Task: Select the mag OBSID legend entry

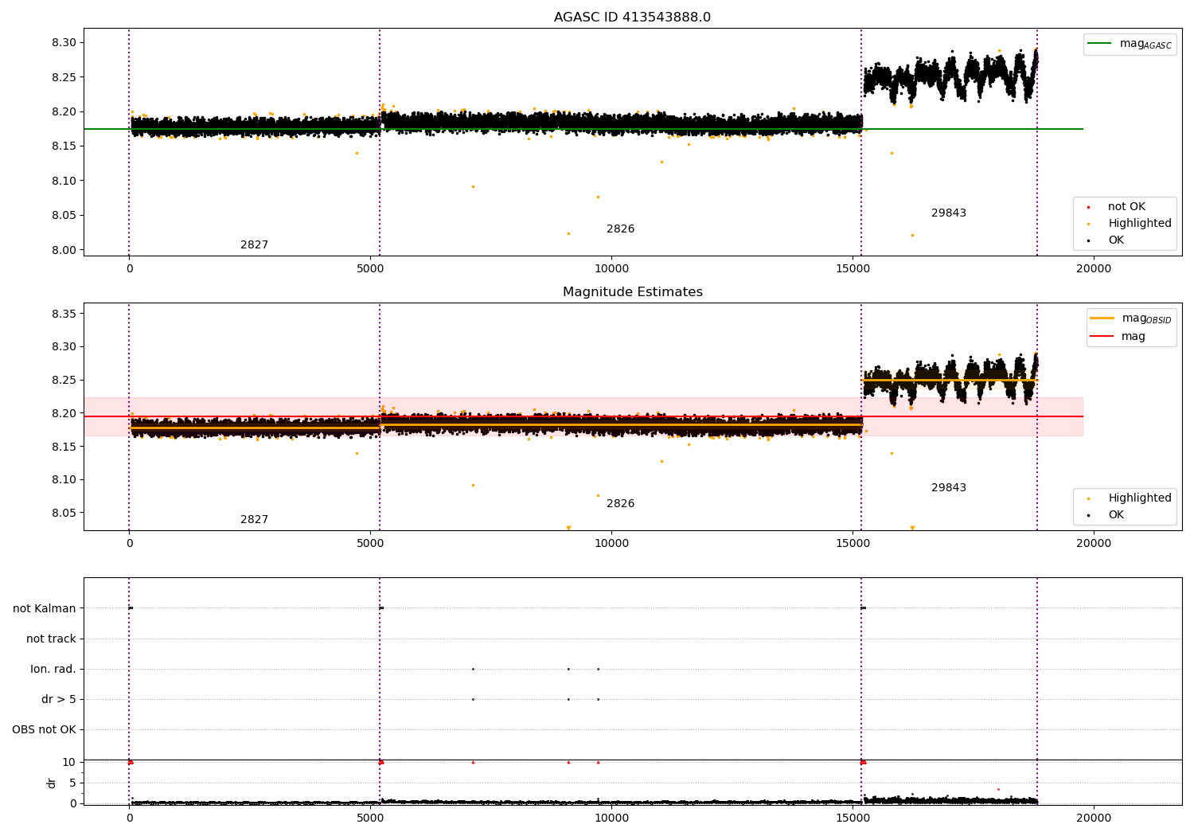Action: (1130, 318)
